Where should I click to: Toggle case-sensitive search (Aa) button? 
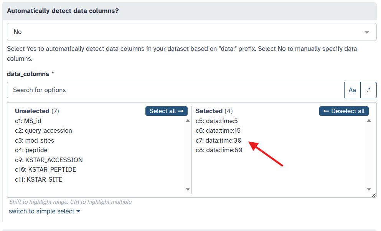352,90
